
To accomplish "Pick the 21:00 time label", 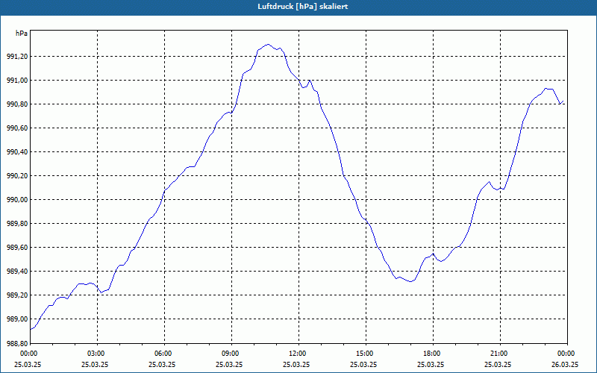I will [500, 354].
